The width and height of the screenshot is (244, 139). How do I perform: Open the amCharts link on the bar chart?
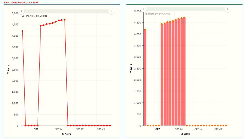tap(157, 14)
